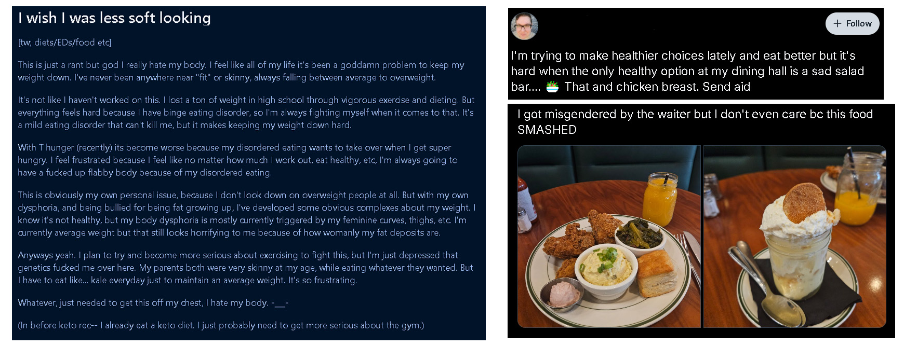The image size is (904, 346).
Task: Click the dining hall healthier choices post text
Action: tap(687, 71)
